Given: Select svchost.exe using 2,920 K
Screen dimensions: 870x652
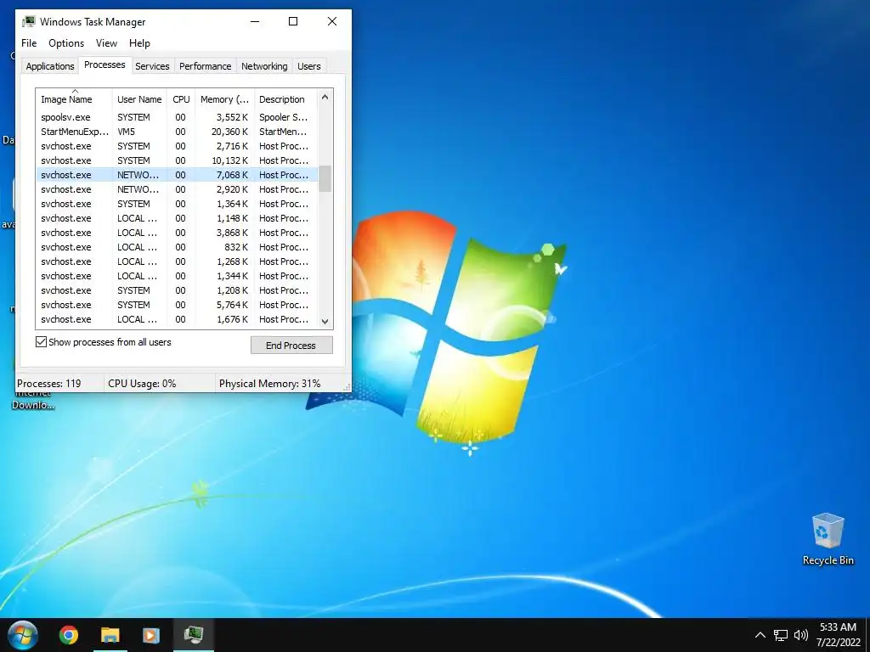Looking at the screenshot, I should [x=177, y=189].
